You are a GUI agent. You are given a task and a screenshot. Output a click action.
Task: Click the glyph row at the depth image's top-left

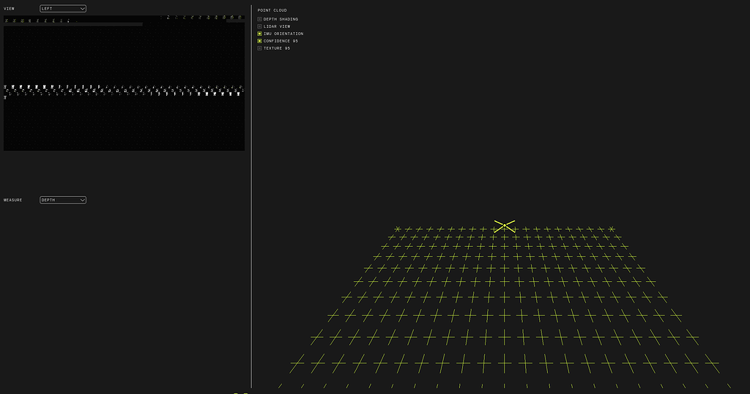[x=38, y=21]
